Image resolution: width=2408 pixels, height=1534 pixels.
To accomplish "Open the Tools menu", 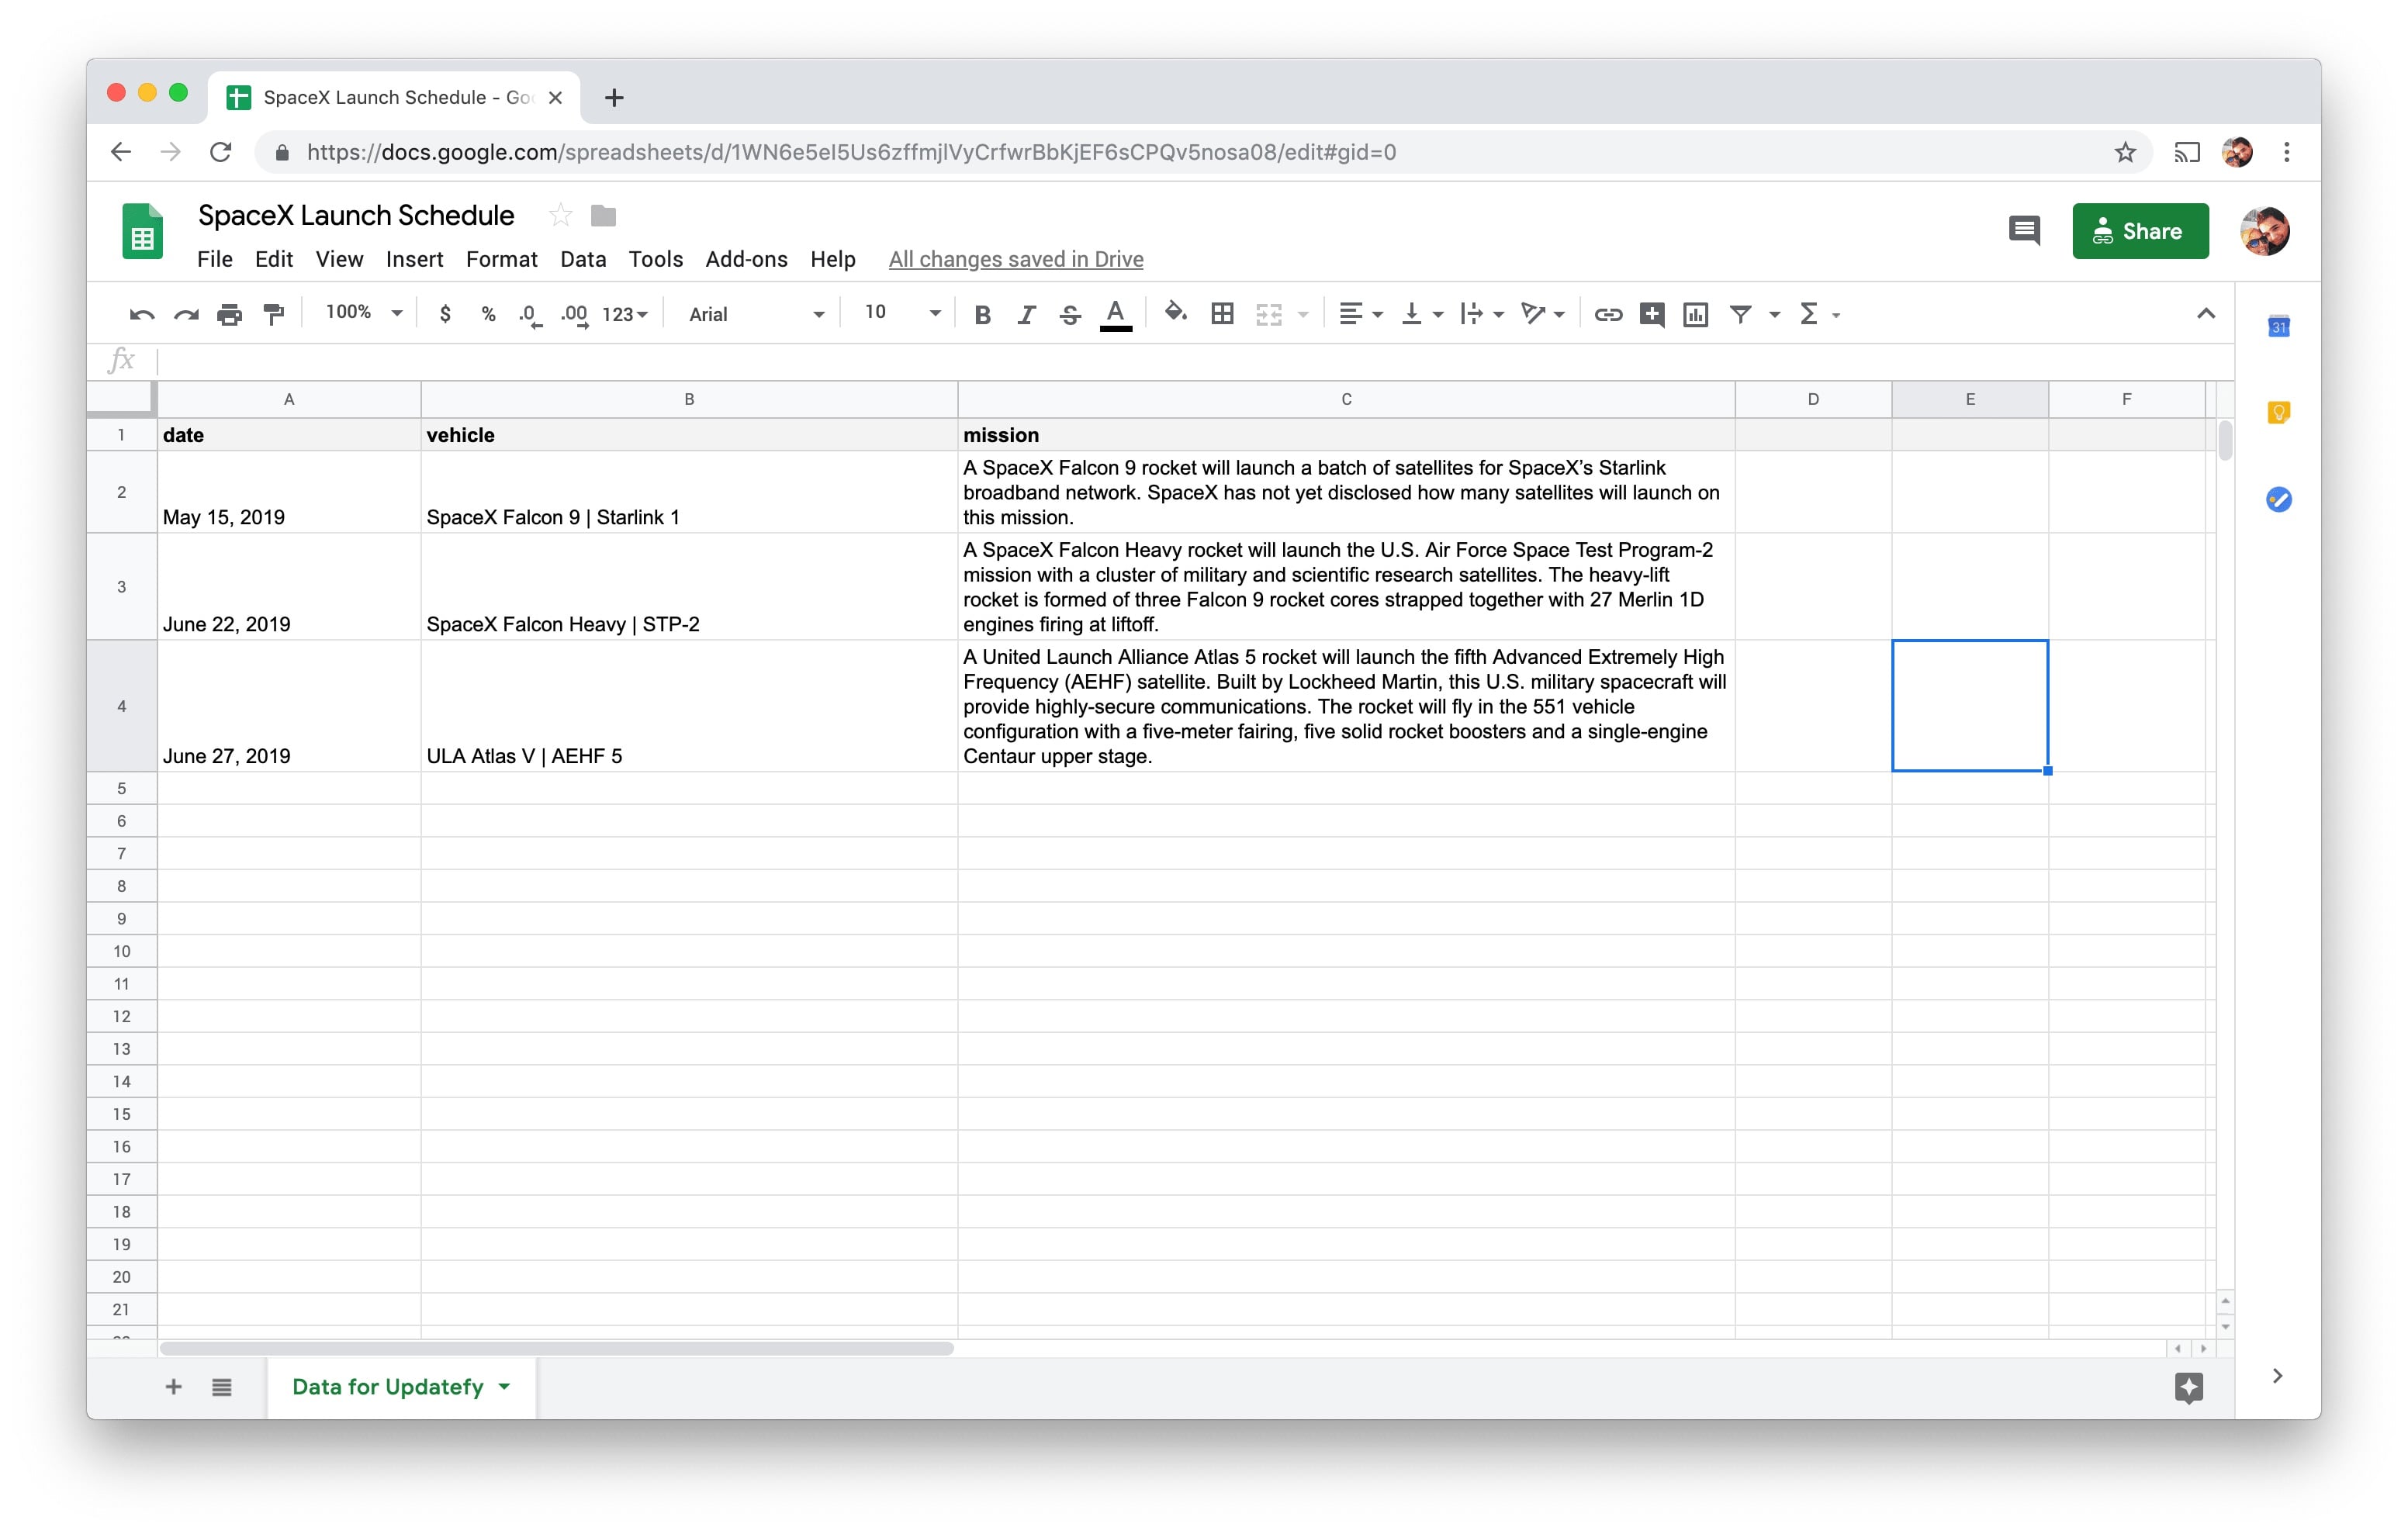I will (655, 259).
